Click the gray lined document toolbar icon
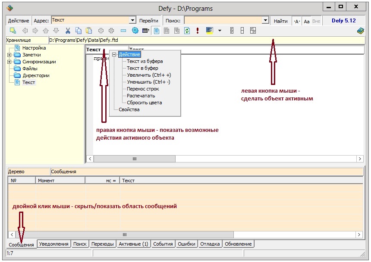 tap(167, 31)
